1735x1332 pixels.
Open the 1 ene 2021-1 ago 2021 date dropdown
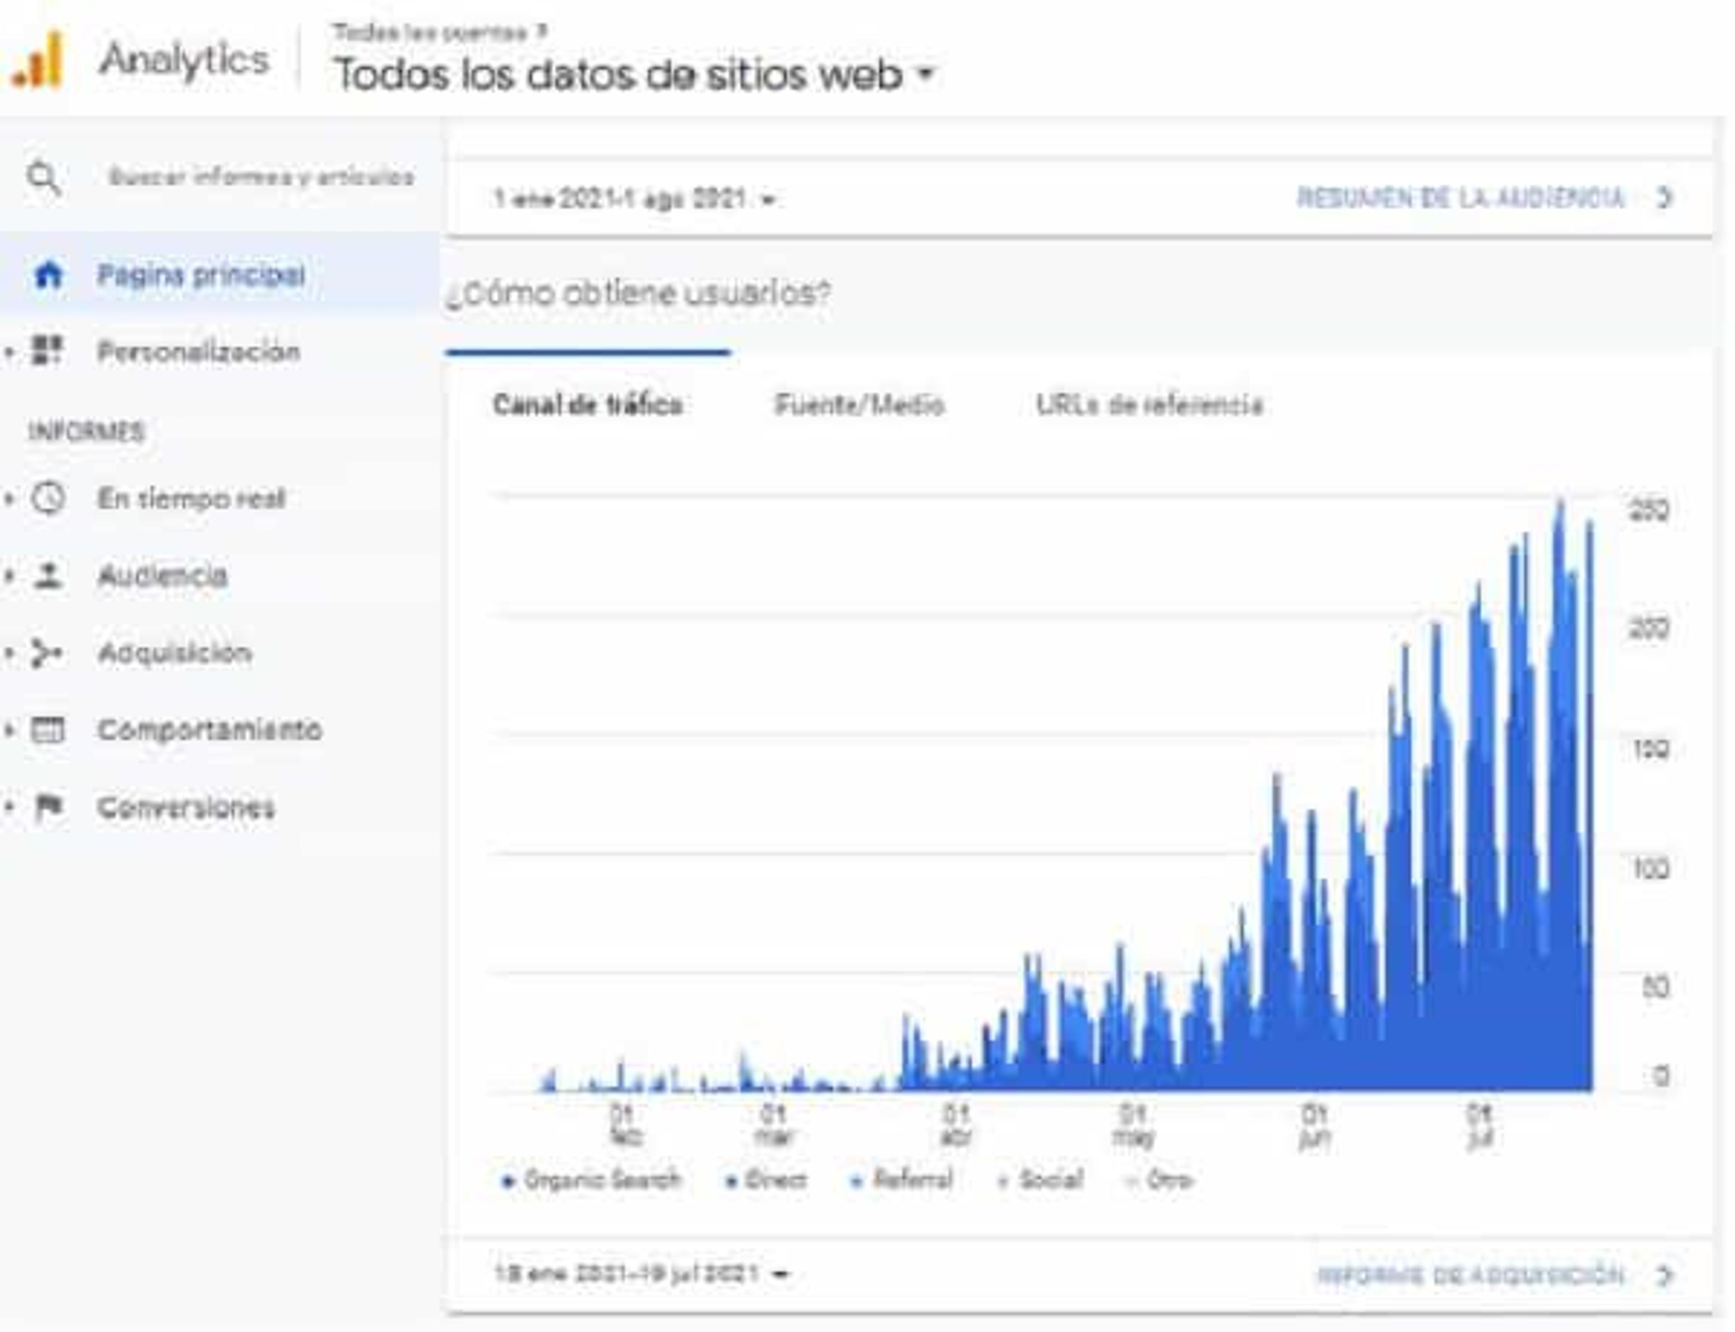[x=635, y=198]
